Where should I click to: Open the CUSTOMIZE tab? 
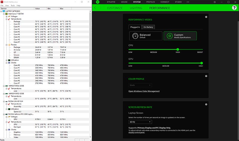[115, 8]
